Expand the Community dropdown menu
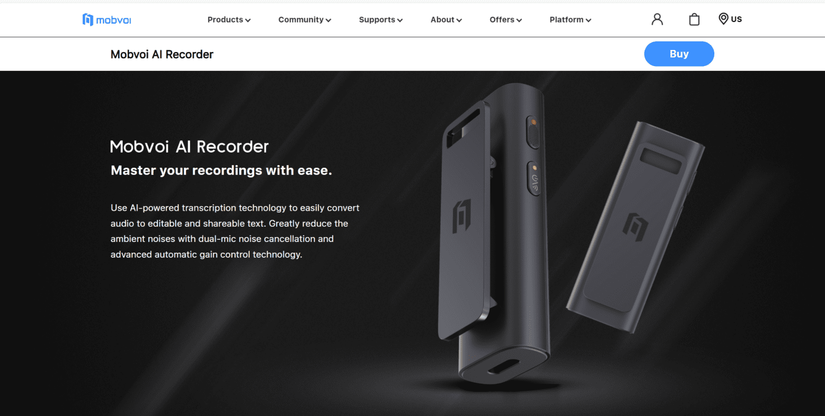This screenshot has width=825, height=416. coord(305,20)
